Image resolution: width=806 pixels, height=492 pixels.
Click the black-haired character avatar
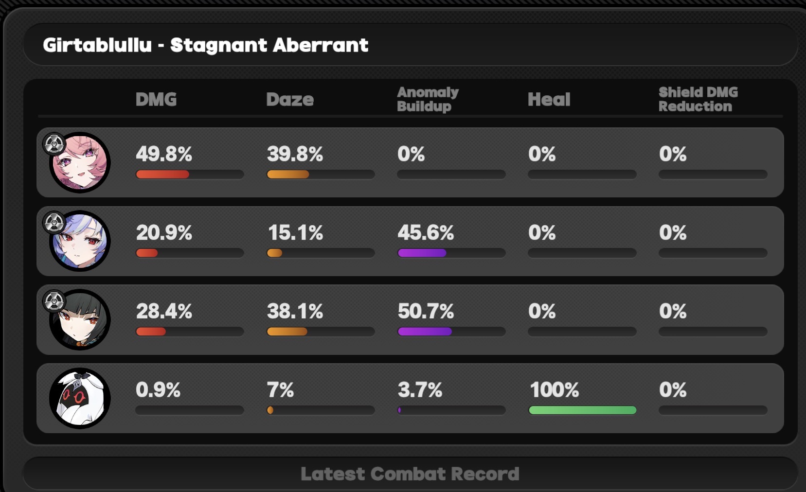click(x=80, y=320)
